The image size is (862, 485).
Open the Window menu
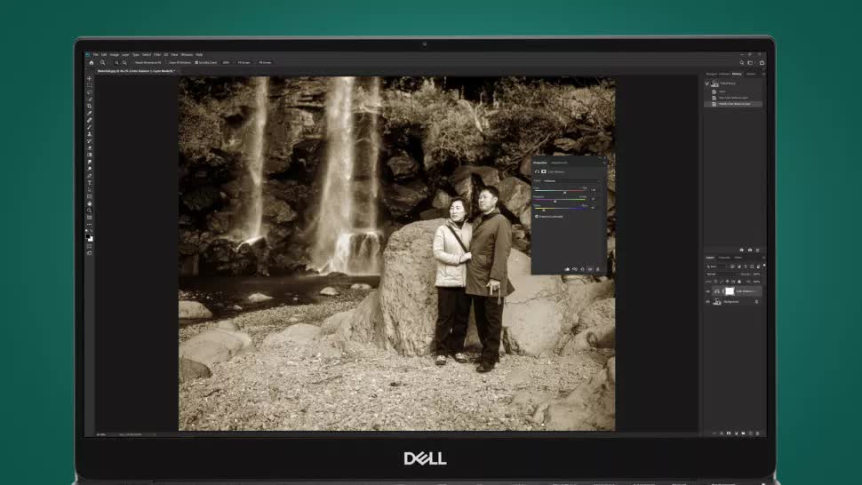pyautogui.click(x=187, y=55)
